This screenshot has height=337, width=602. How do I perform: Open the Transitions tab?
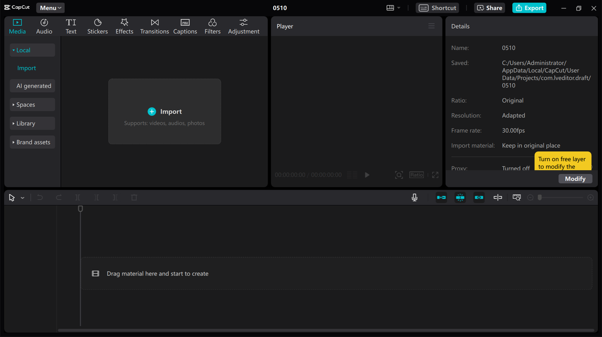[x=154, y=26]
